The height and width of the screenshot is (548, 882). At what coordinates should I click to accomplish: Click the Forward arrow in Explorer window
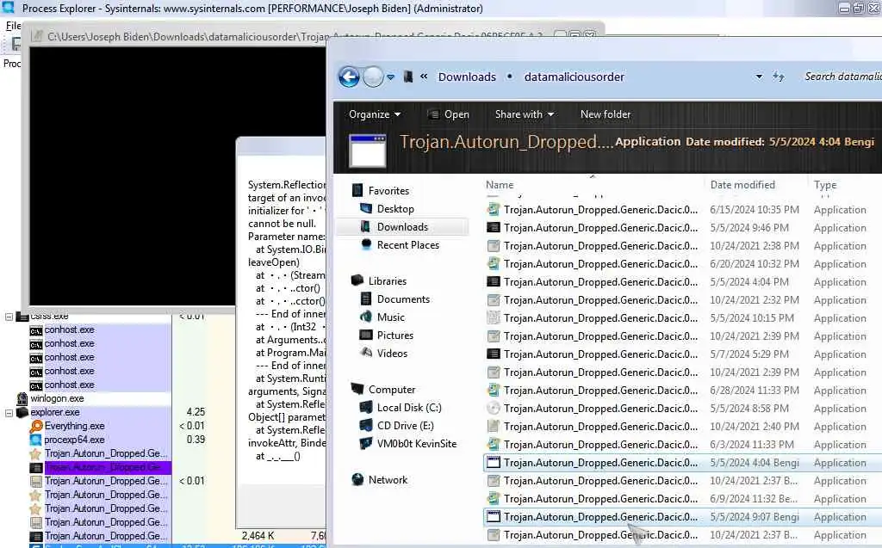(373, 77)
